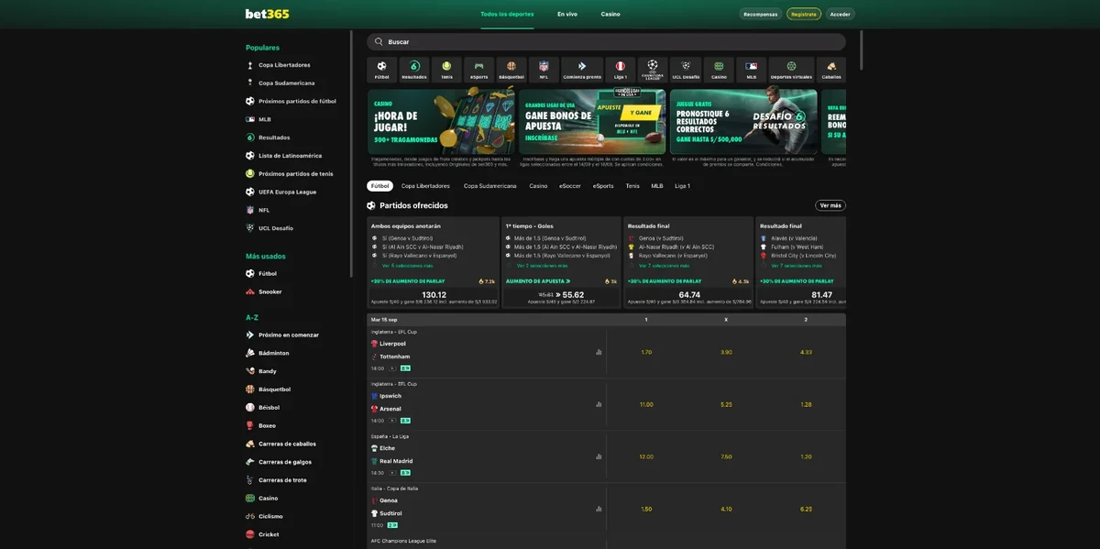Open the Tenis quick-link icon in carousel

446,70
